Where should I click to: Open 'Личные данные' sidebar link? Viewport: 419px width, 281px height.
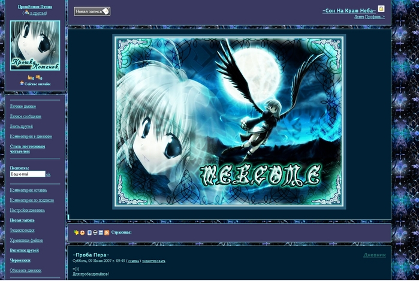[23, 106]
